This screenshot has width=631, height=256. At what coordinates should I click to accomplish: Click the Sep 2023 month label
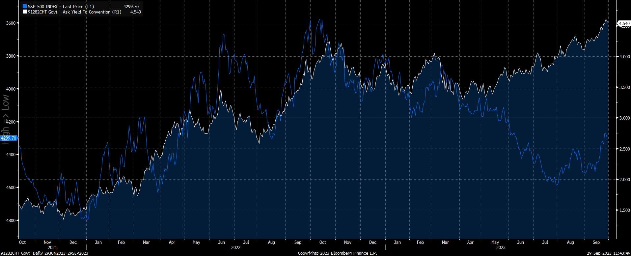click(596, 242)
